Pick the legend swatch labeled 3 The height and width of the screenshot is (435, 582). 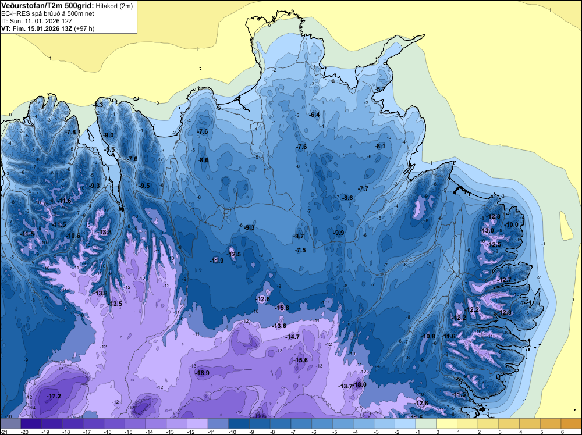[x=509, y=423]
